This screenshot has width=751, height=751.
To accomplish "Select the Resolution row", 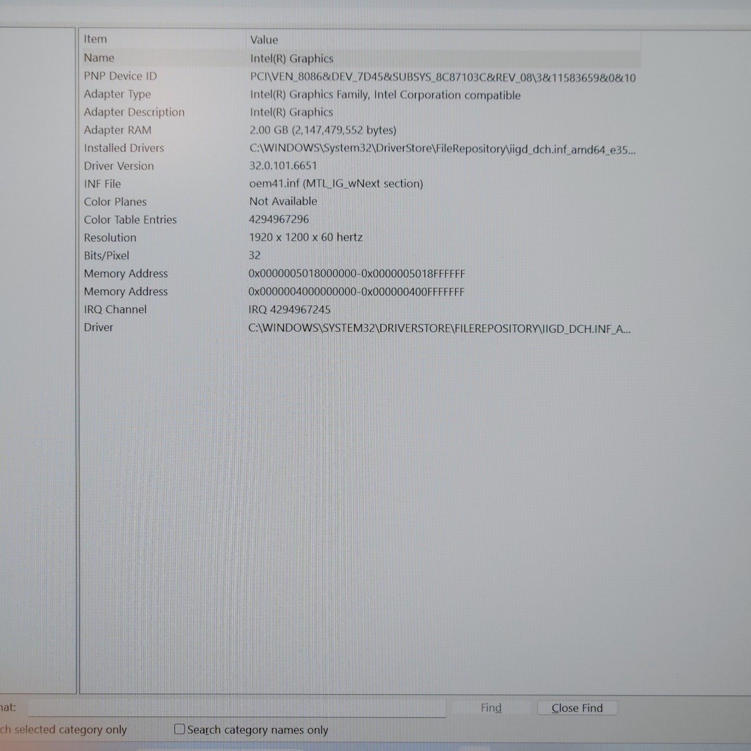I will click(x=110, y=238).
